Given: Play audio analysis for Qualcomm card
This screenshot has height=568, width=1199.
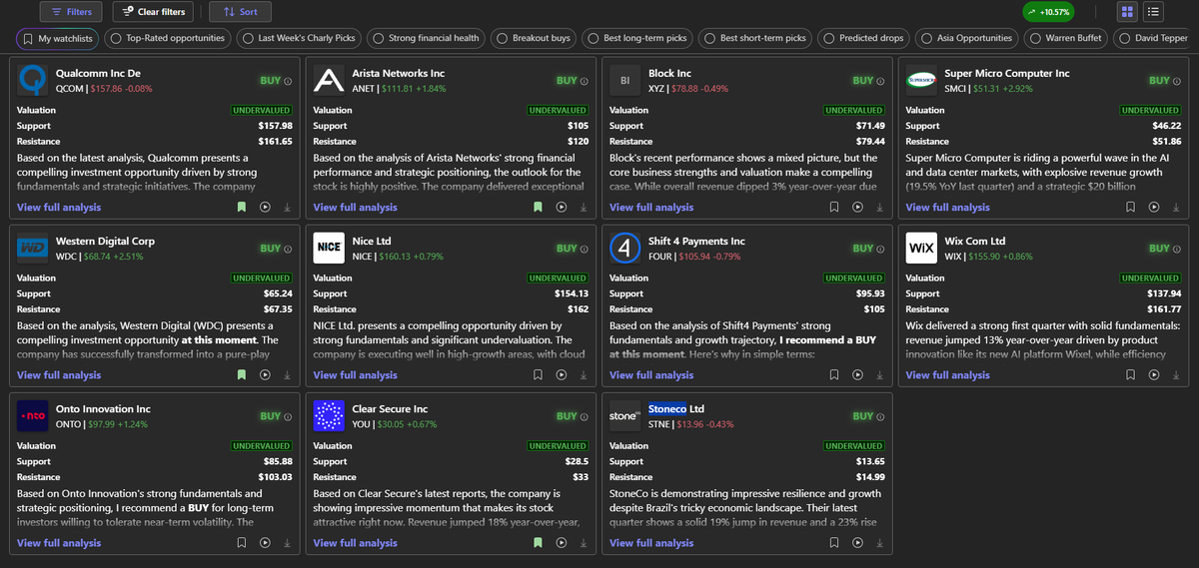Looking at the screenshot, I should [x=265, y=208].
